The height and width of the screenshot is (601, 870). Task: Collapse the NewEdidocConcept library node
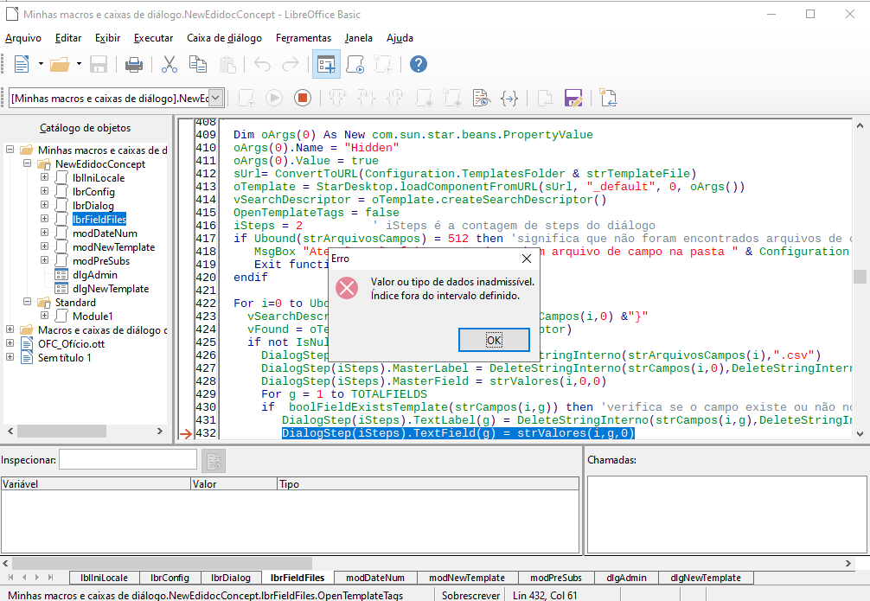(27, 163)
